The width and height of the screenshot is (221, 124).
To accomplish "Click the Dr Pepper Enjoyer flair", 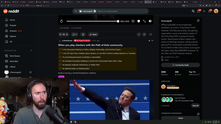I will coord(82,41).
